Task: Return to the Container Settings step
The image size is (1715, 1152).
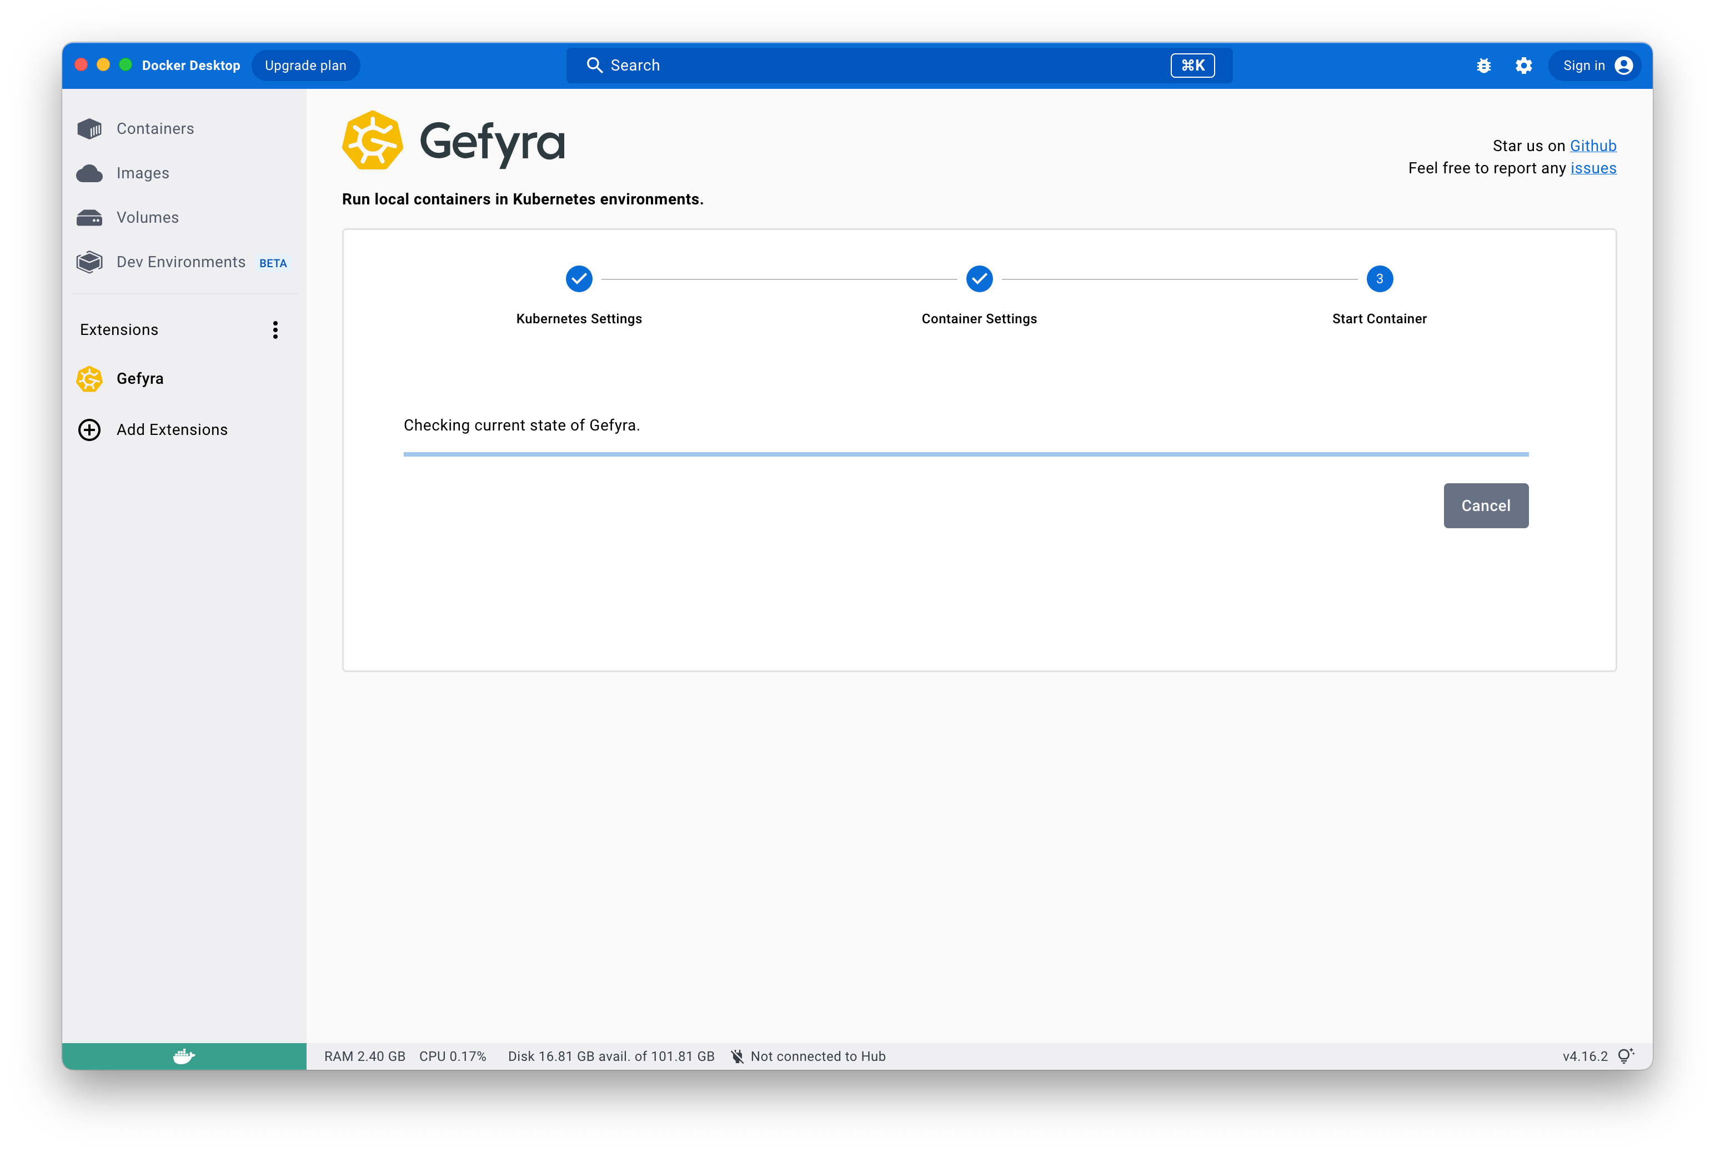Action: (x=979, y=279)
